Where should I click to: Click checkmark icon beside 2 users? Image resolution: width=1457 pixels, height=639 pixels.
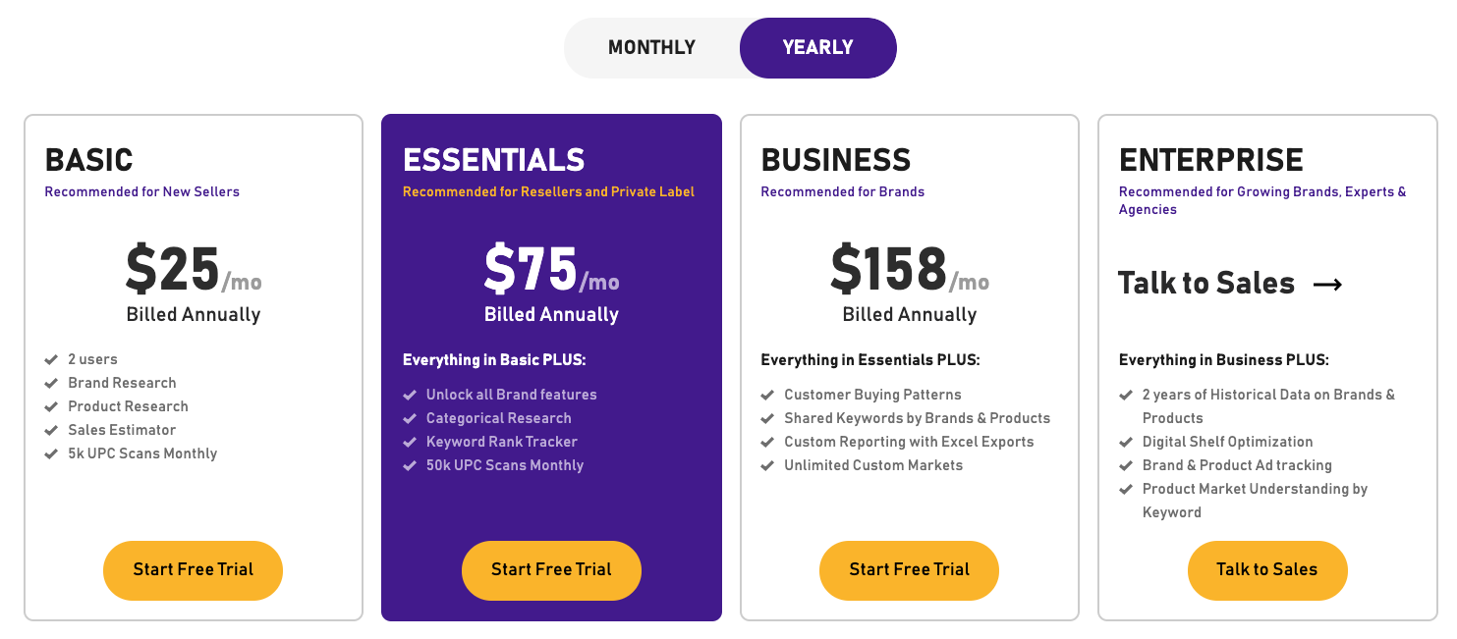pos(51,359)
